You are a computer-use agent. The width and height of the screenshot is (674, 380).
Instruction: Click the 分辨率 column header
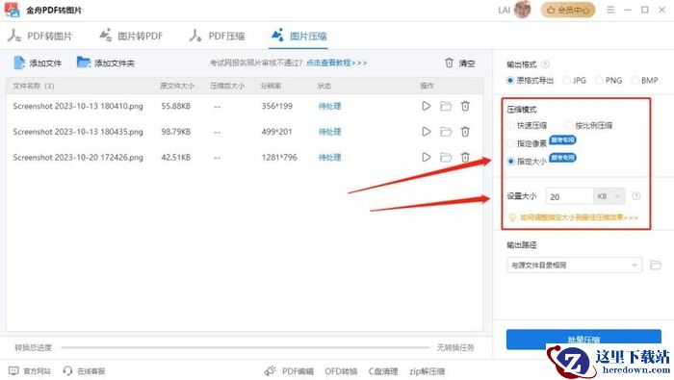271,86
